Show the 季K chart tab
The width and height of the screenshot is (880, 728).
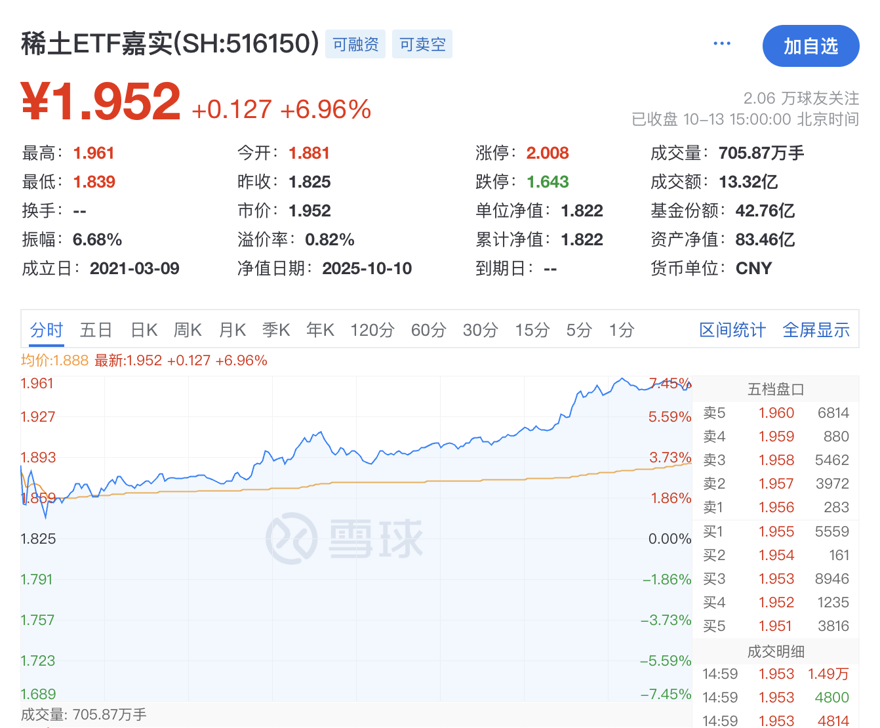point(276,330)
